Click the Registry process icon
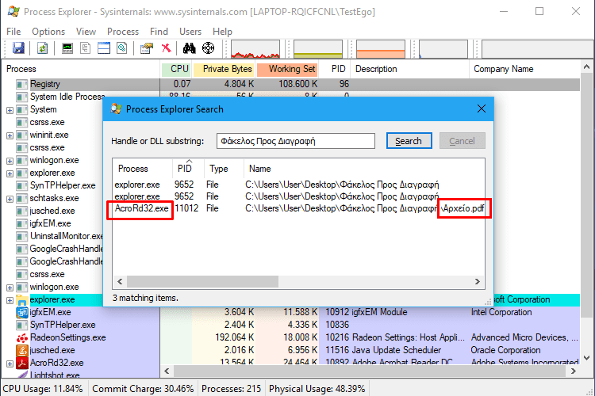Image resolution: width=595 pixels, height=396 pixels. pos(21,84)
